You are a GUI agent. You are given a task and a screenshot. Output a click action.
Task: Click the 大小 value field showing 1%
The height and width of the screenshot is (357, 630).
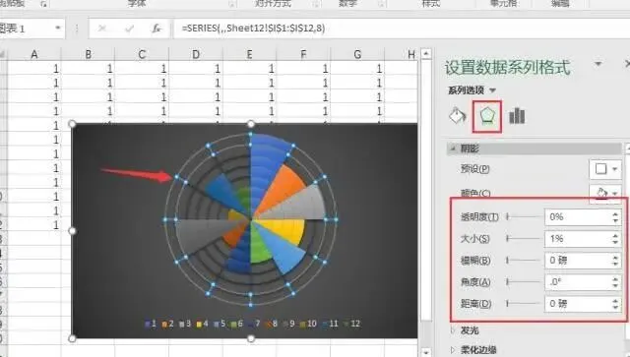(x=578, y=239)
